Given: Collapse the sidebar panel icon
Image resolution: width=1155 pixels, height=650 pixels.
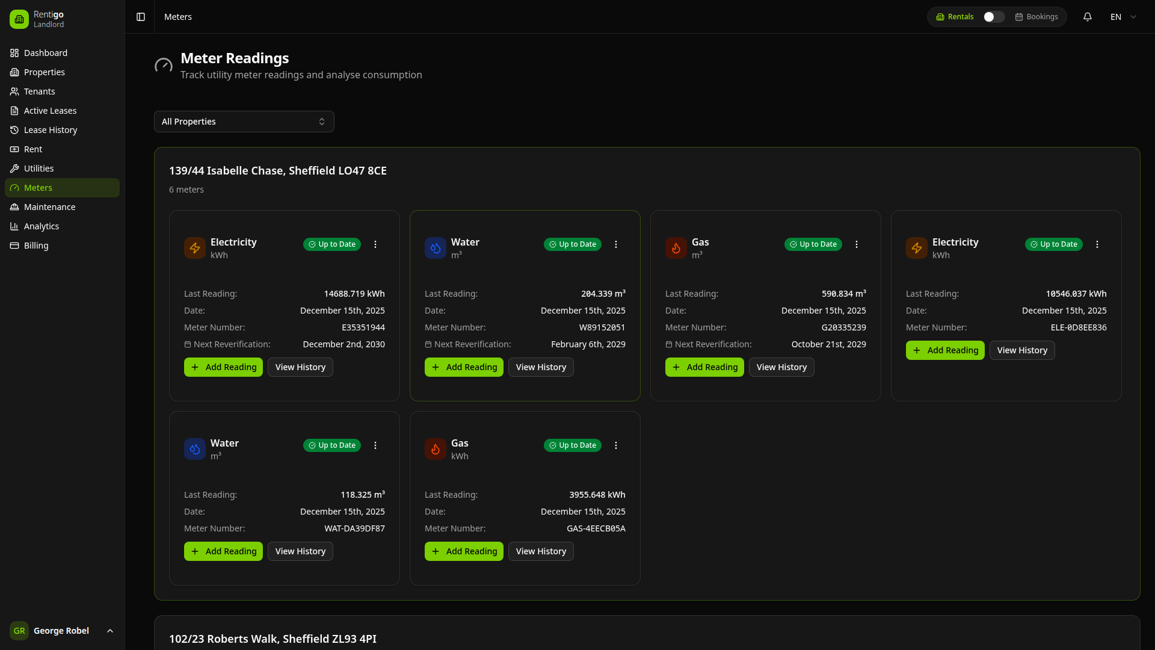Looking at the screenshot, I should (141, 17).
